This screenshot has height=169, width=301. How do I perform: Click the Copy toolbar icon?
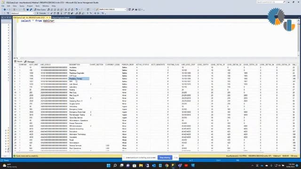point(69,9)
